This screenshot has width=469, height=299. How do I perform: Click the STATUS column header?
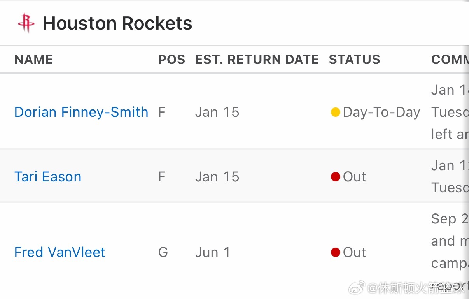(354, 60)
